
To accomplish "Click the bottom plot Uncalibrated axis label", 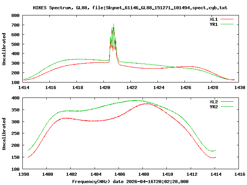I will pos(4,134).
